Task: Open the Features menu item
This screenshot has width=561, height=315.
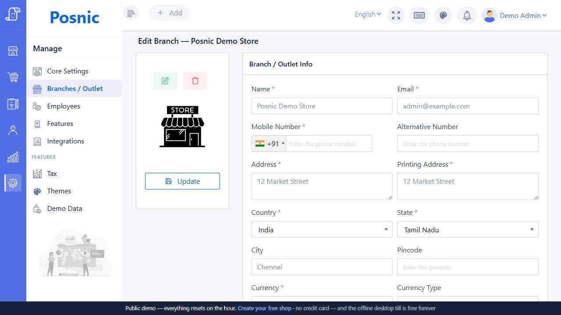Action: (74, 124)
